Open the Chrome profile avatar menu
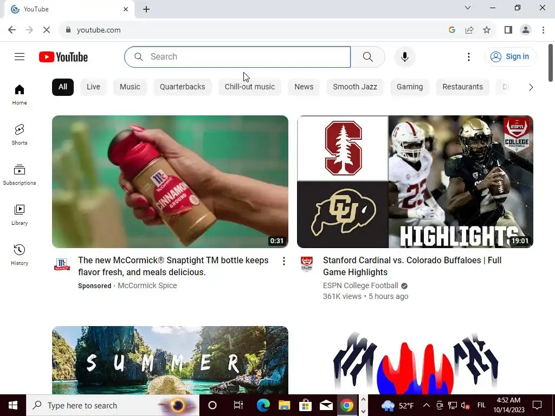Image resolution: width=555 pixels, height=416 pixels. point(526,30)
